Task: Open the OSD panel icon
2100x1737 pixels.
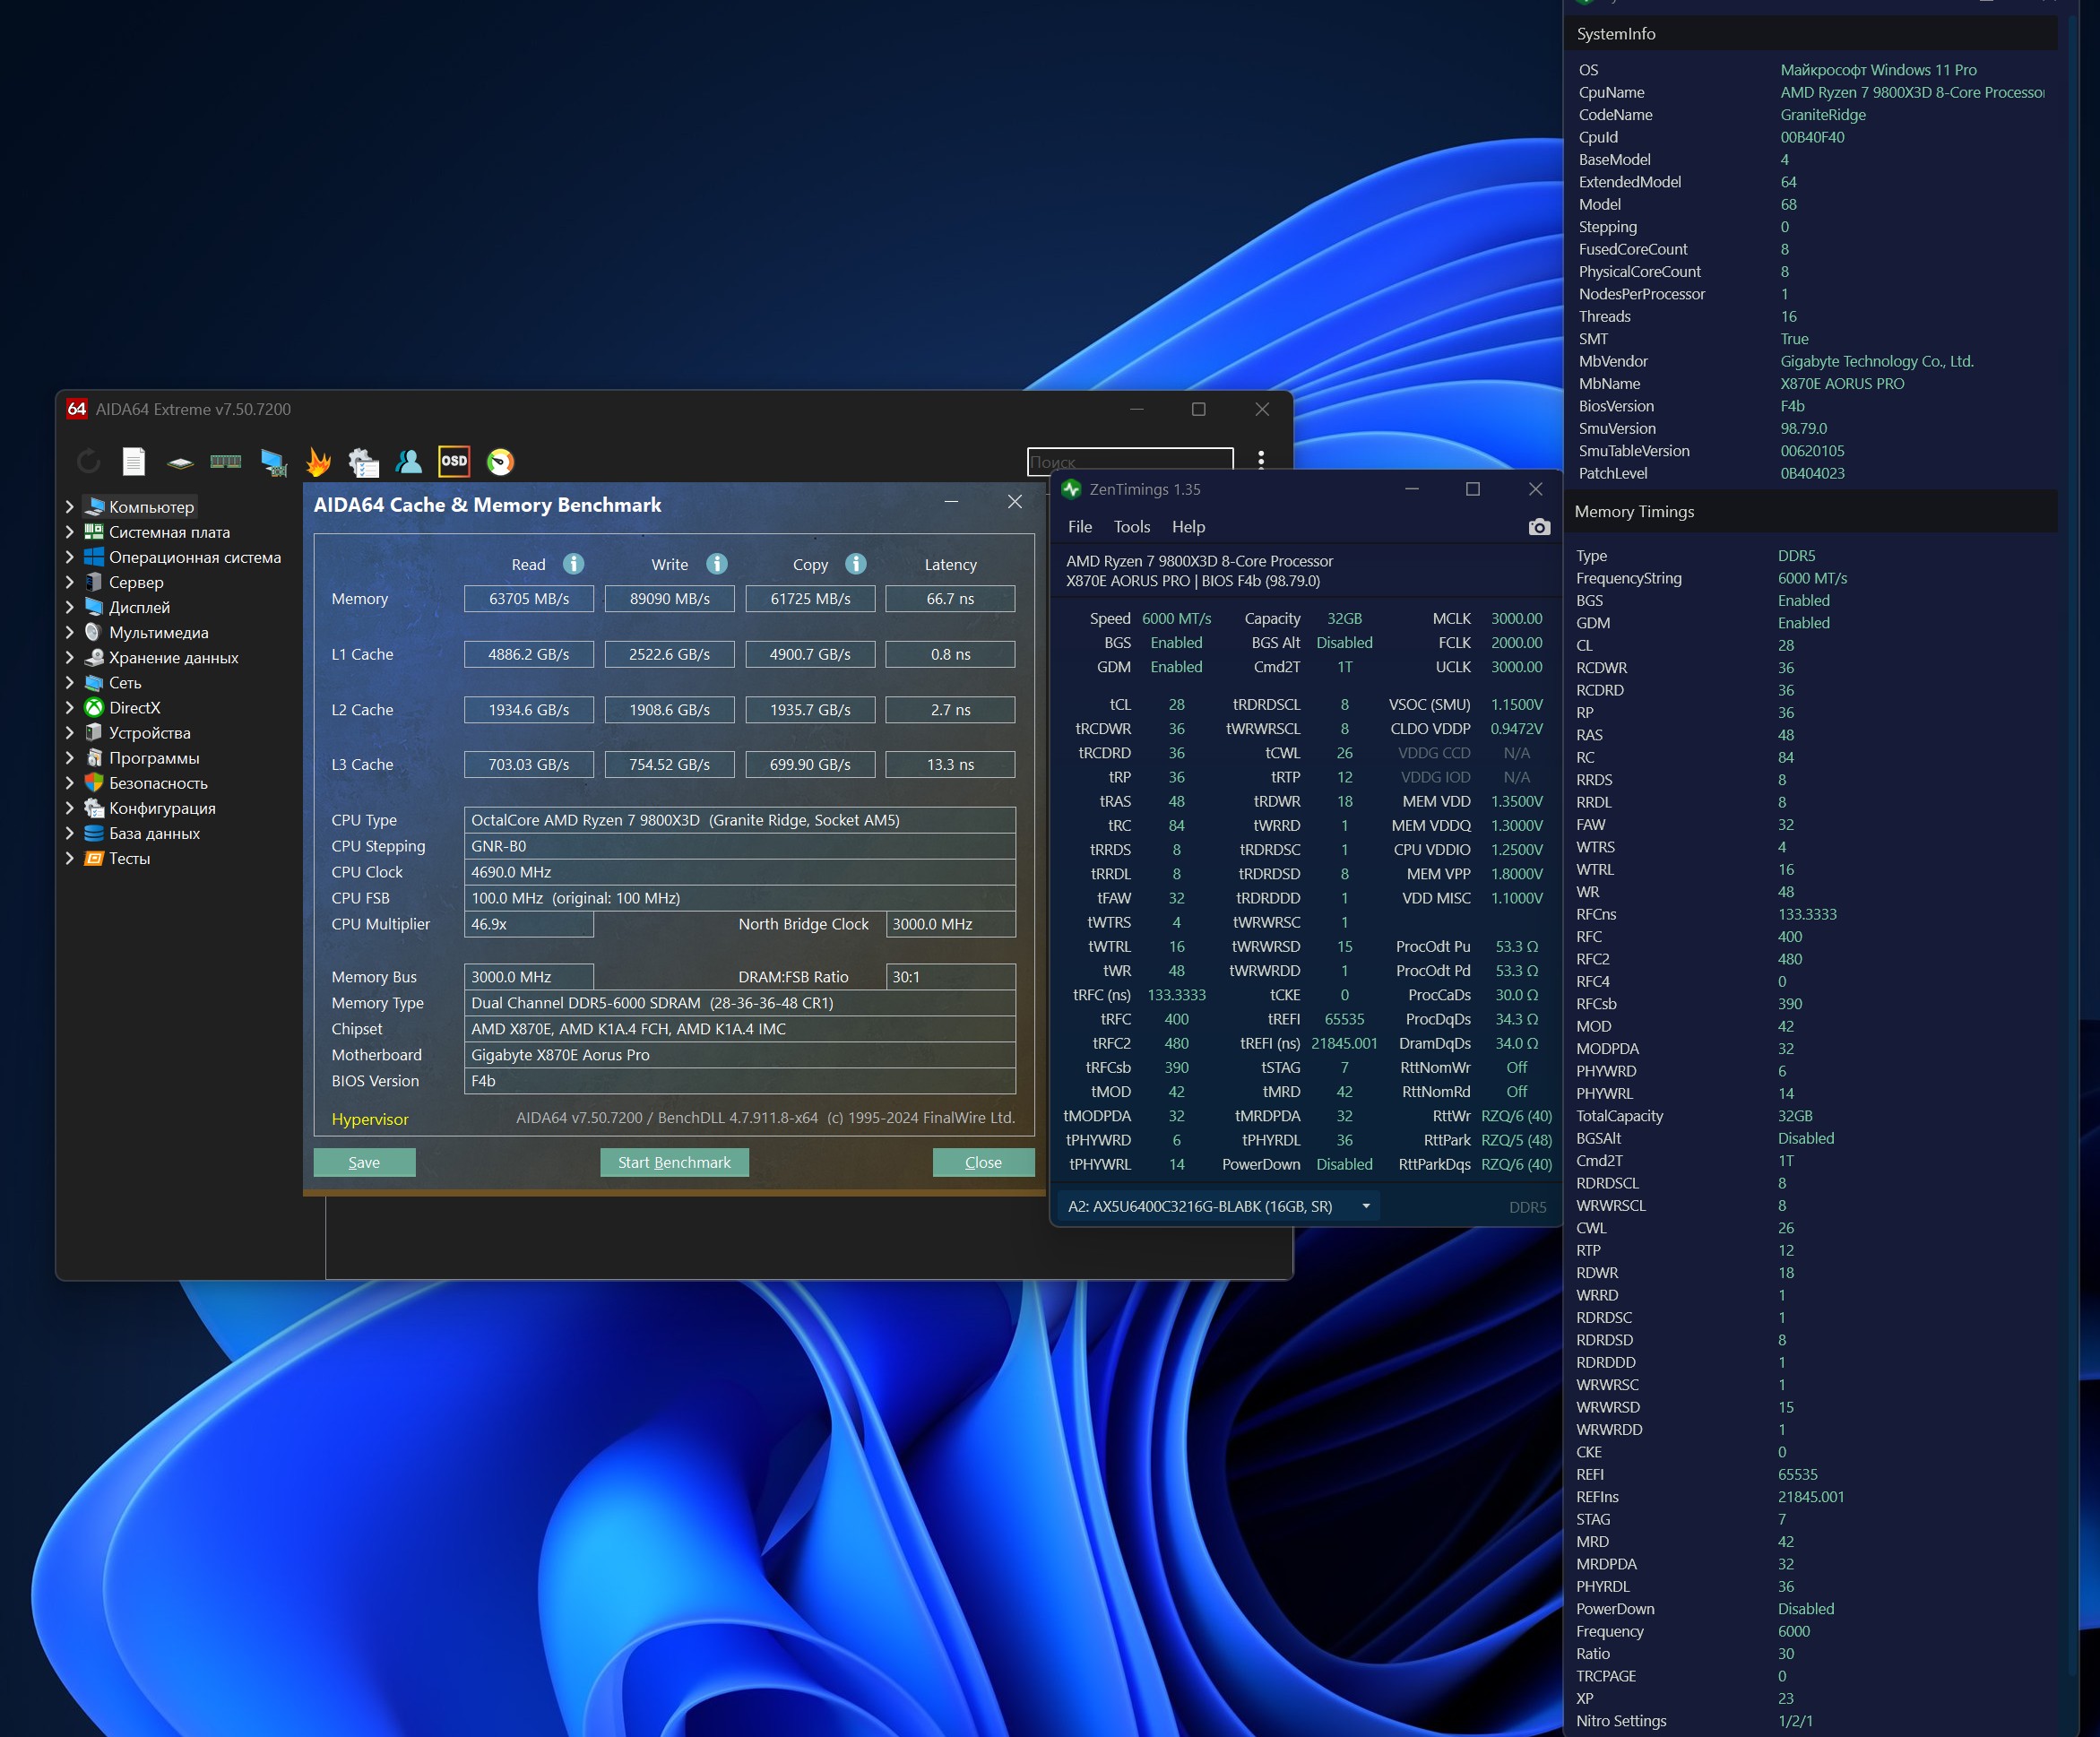Action: coord(454,462)
